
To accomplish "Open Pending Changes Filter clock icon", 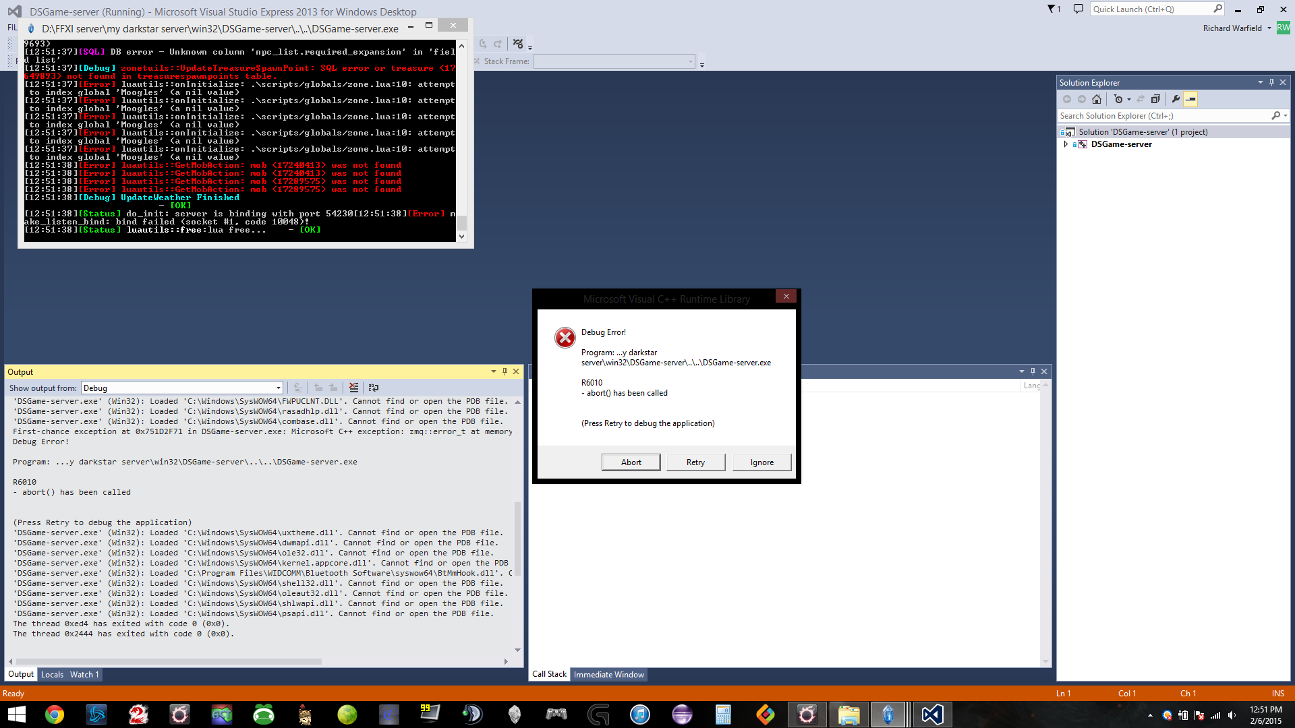I will [x=1120, y=99].
